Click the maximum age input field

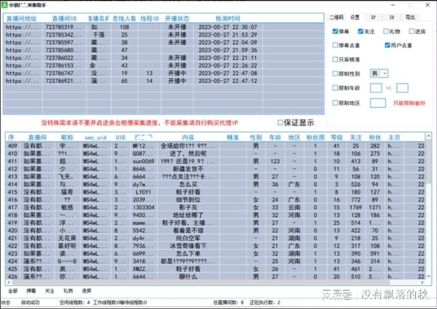402,88
